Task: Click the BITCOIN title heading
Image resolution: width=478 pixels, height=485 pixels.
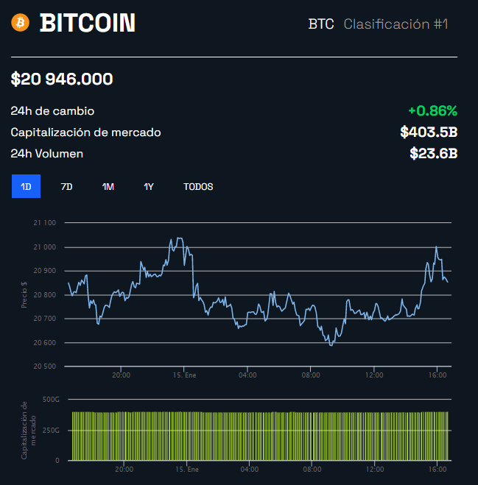Action: [x=88, y=24]
